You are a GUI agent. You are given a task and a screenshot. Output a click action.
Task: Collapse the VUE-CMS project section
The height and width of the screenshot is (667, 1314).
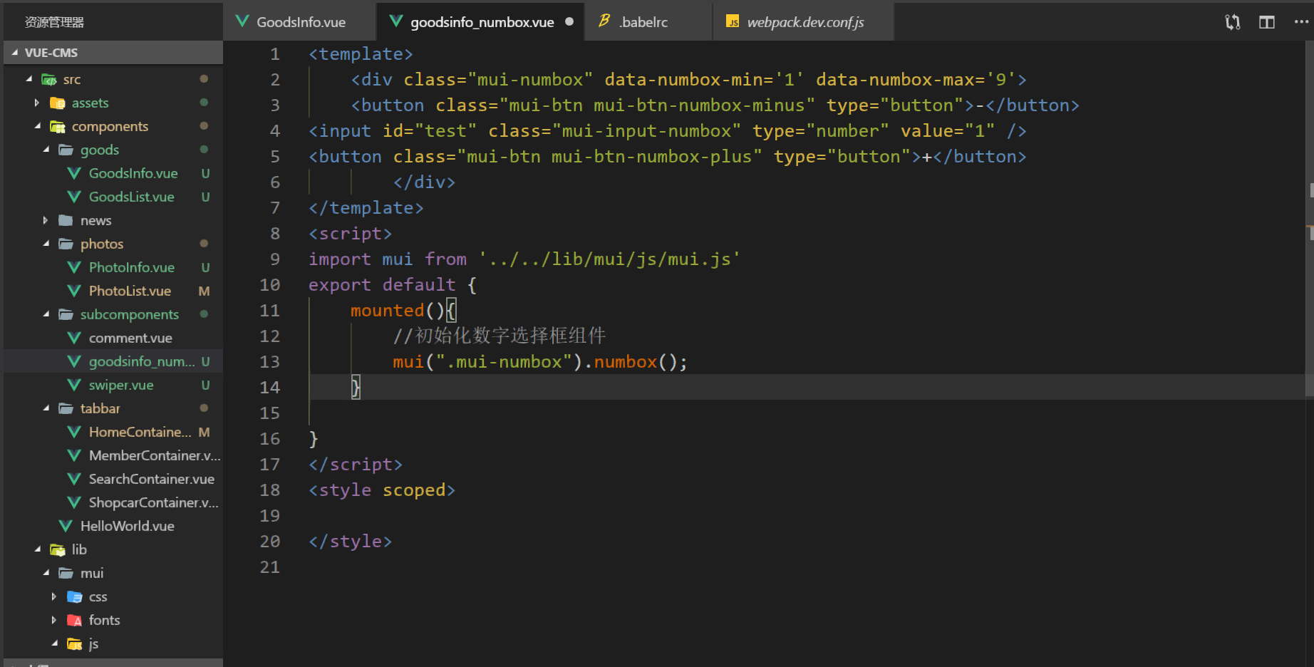pos(113,53)
